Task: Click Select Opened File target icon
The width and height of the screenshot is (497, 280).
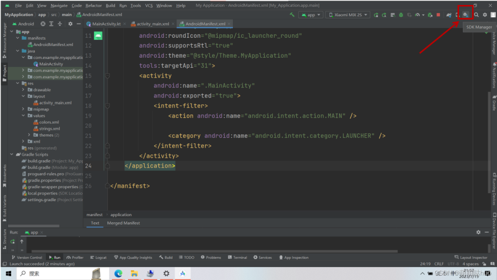Action: (43, 24)
